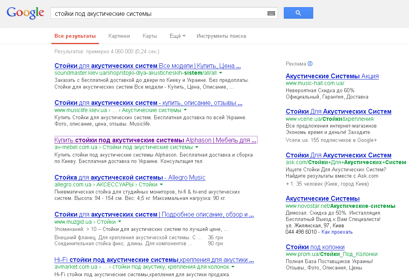Click the 'Как проехать' directions link
Viewport: 409px width, 279px height.
tap(337, 232)
